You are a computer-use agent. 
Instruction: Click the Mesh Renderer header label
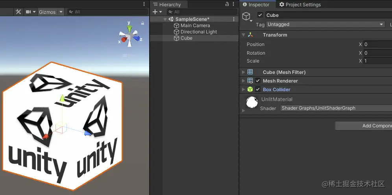[x=280, y=81]
